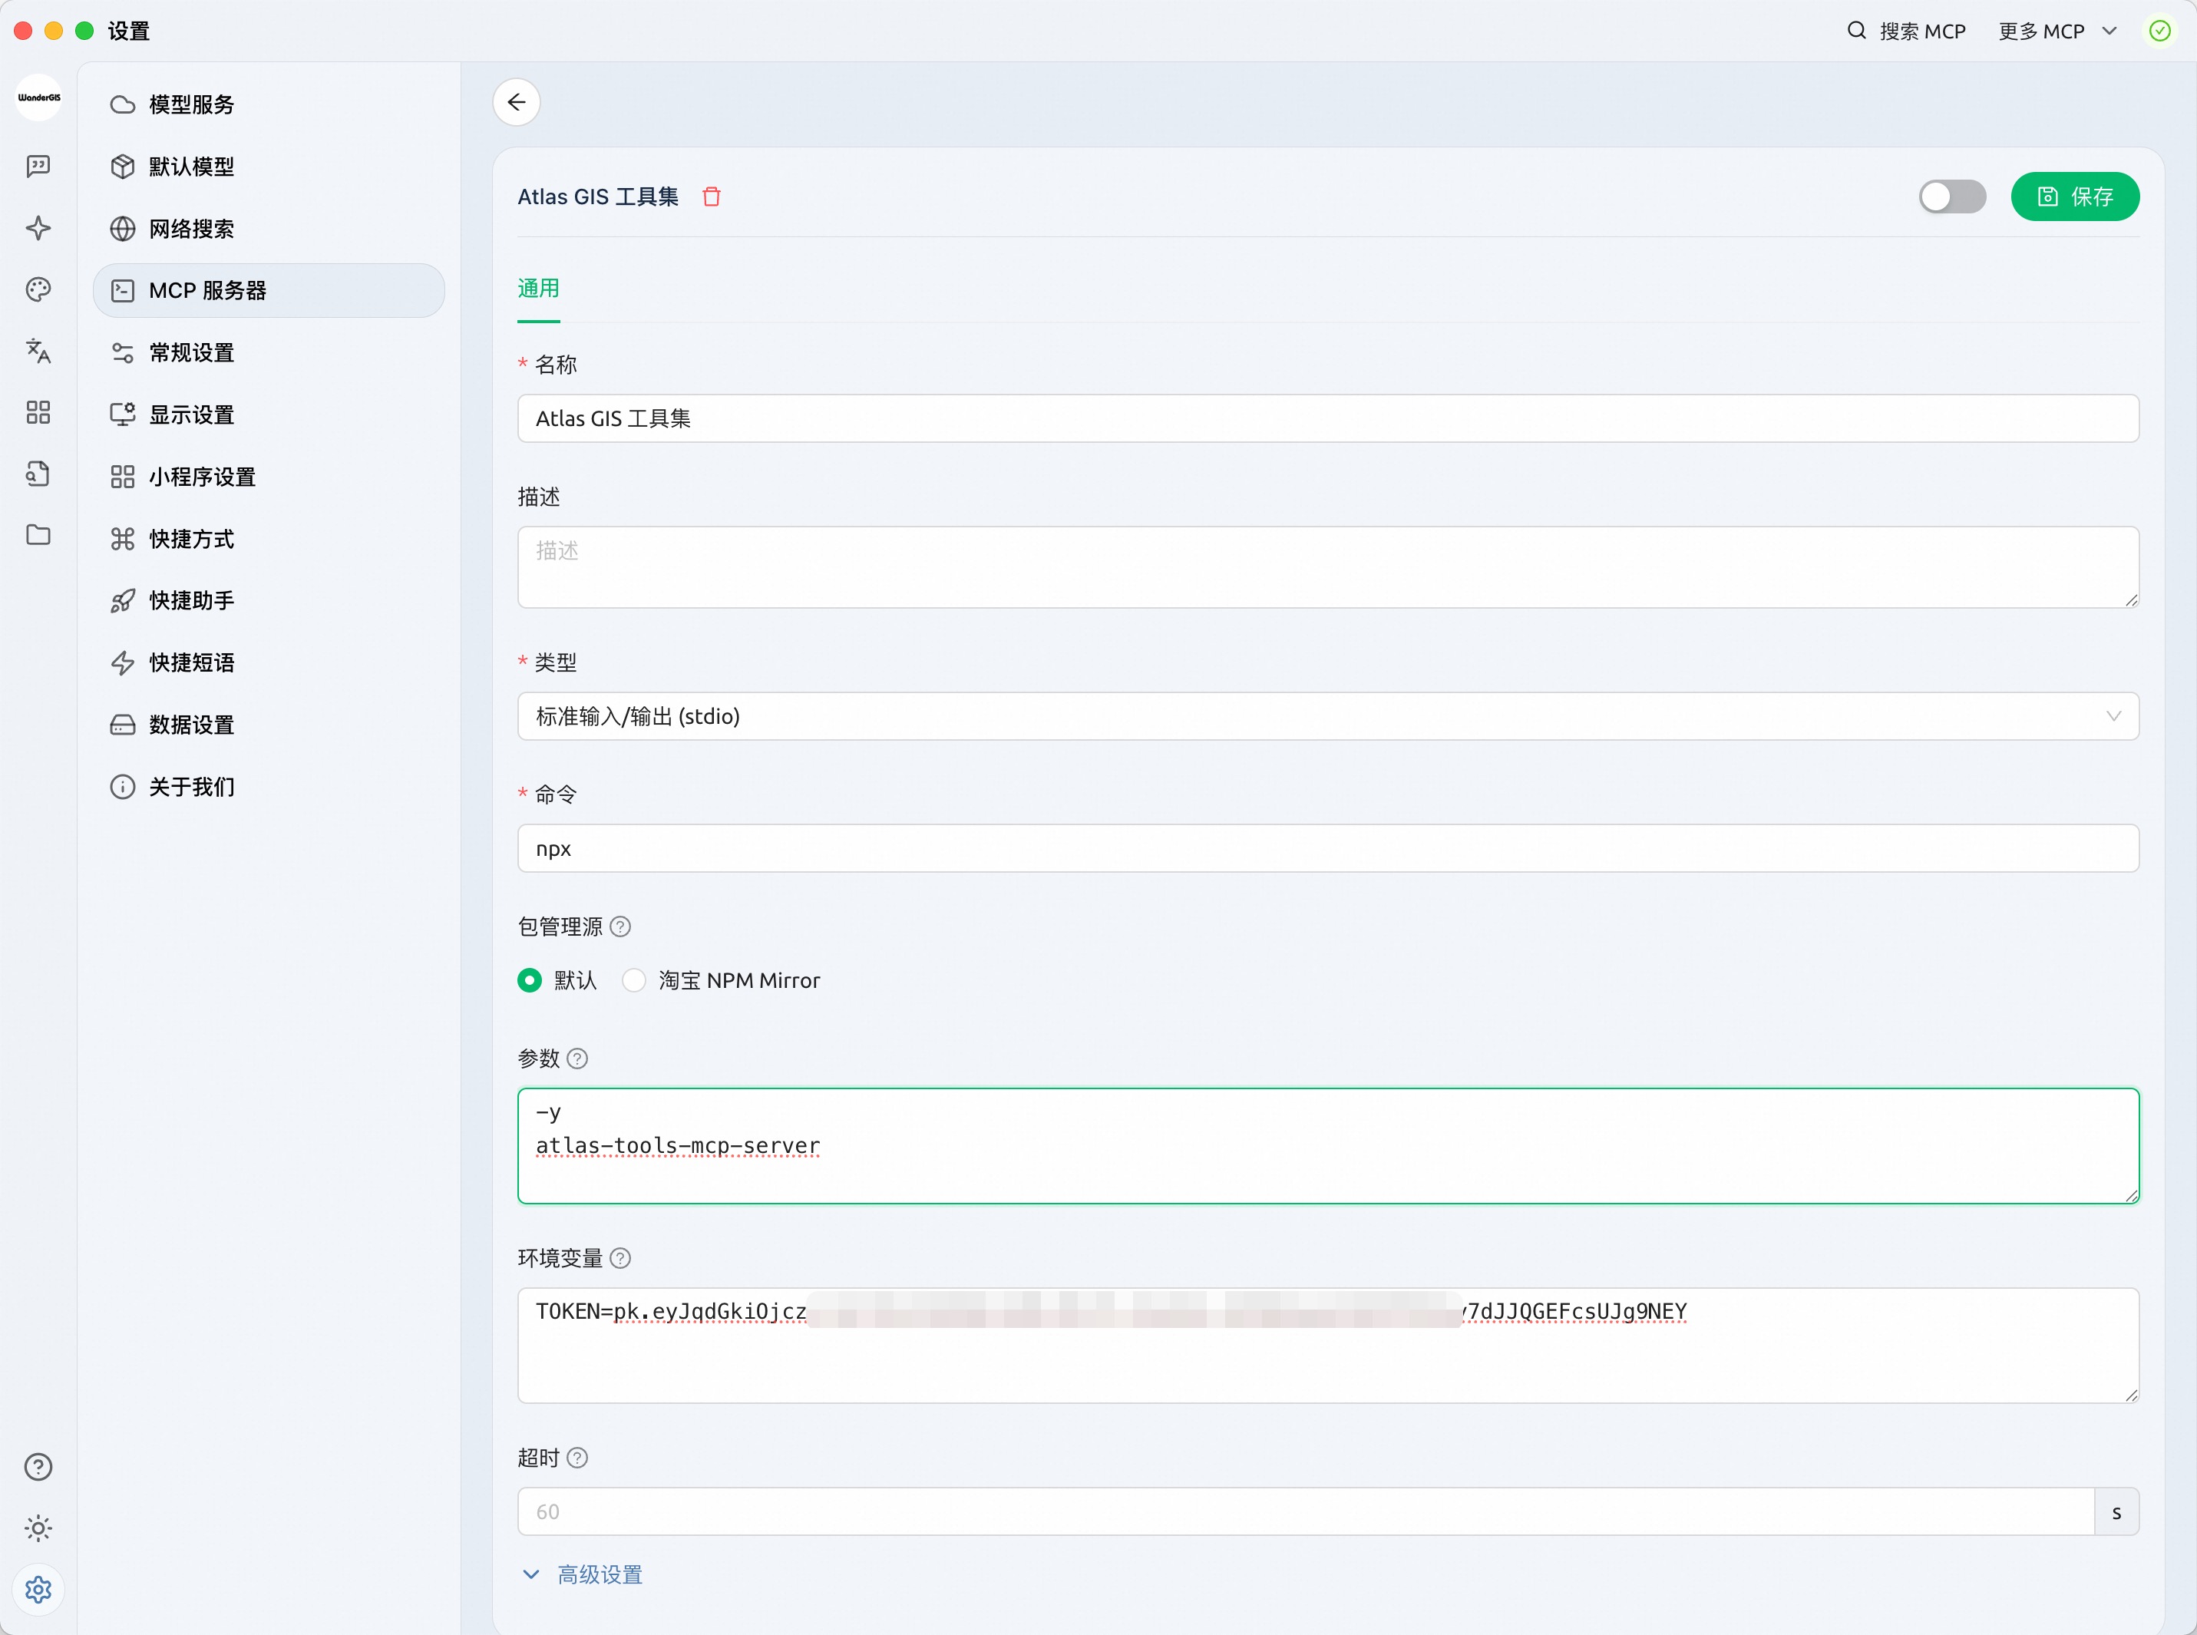Click the back arrow button
Screen dimensions: 2197x1635
(x=516, y=102)
